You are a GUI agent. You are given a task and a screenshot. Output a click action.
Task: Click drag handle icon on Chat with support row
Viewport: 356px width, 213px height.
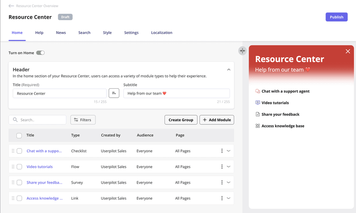13,151
